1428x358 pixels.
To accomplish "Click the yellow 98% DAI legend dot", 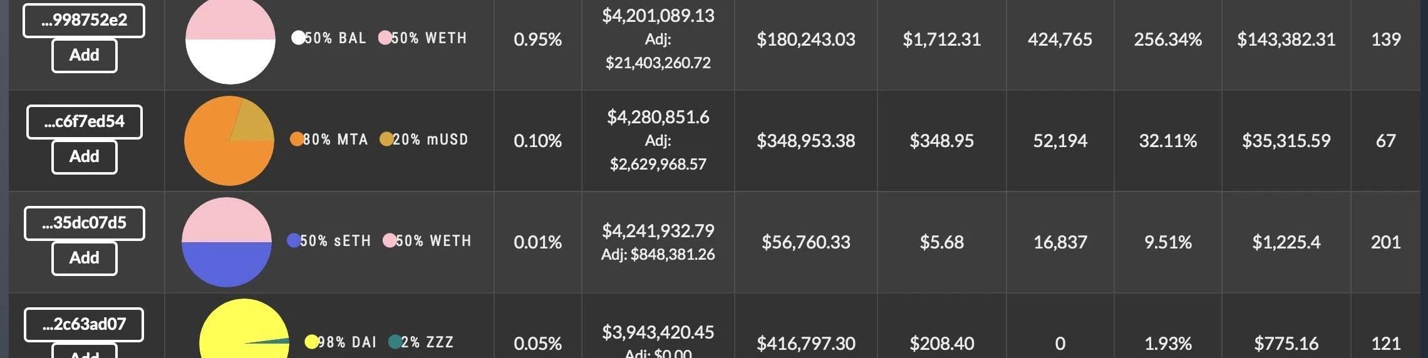I will [311, 342].
